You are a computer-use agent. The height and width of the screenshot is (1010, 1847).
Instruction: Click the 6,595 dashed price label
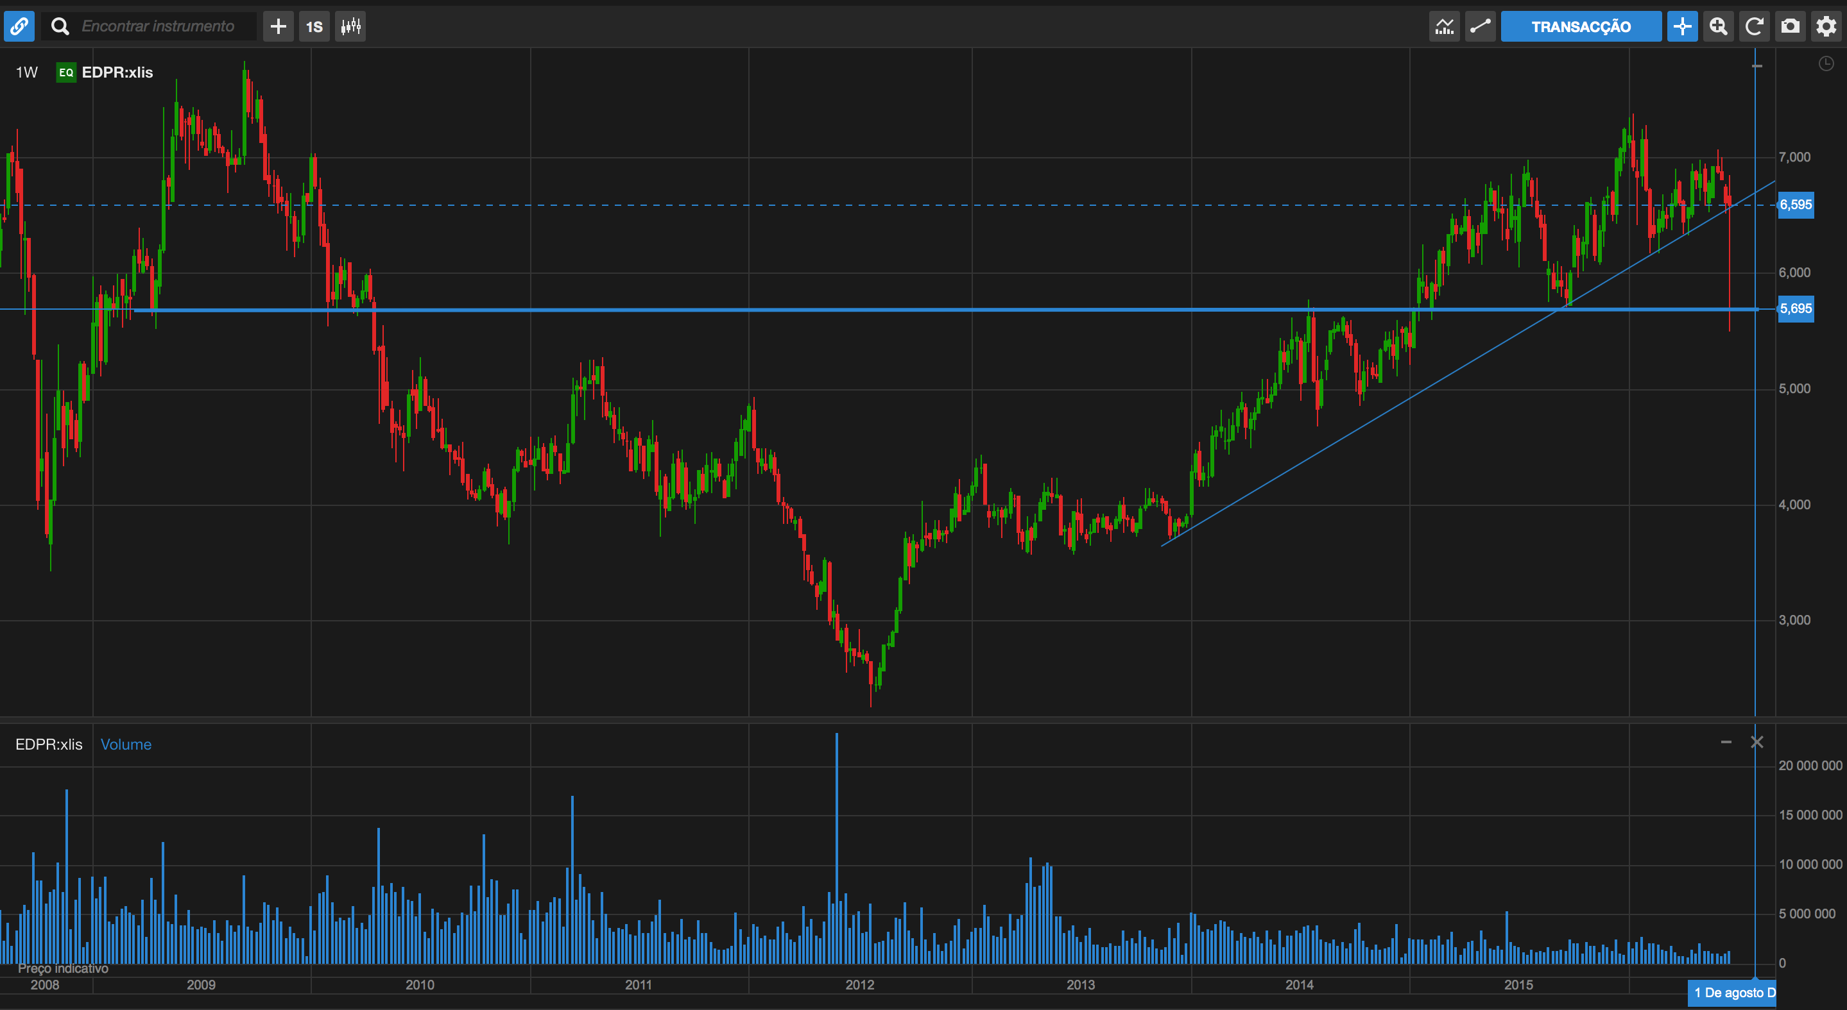click(x=1796, y=205)
